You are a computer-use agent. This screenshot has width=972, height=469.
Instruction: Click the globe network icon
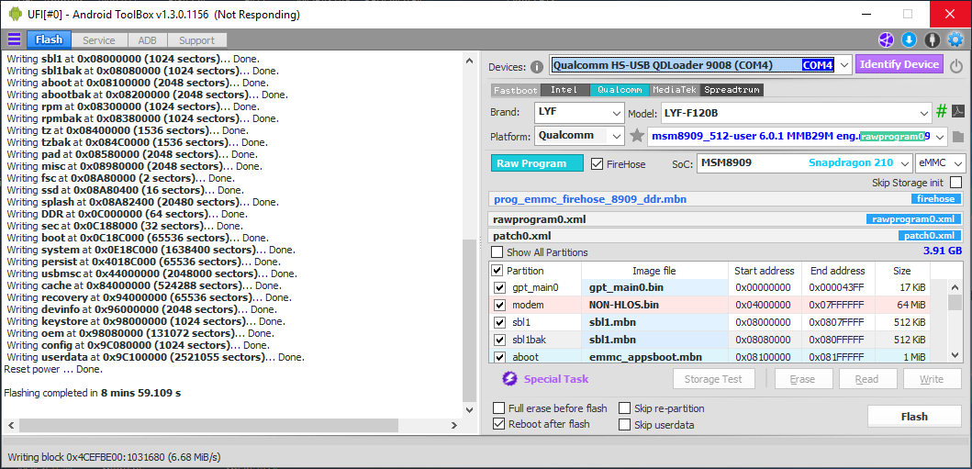point(886,40)
